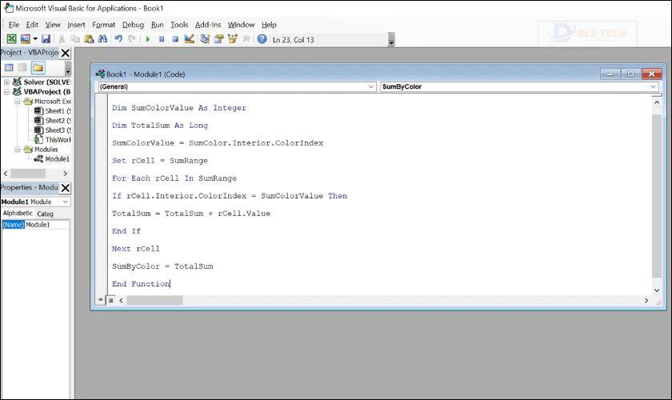Click the Cut scissors icon
672x400 pixels.
pos(62,39)
